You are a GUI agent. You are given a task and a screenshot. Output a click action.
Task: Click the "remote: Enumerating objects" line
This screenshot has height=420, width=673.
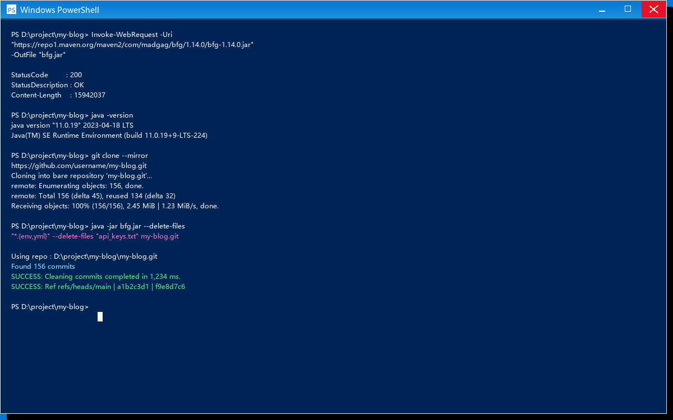(77, 186)
